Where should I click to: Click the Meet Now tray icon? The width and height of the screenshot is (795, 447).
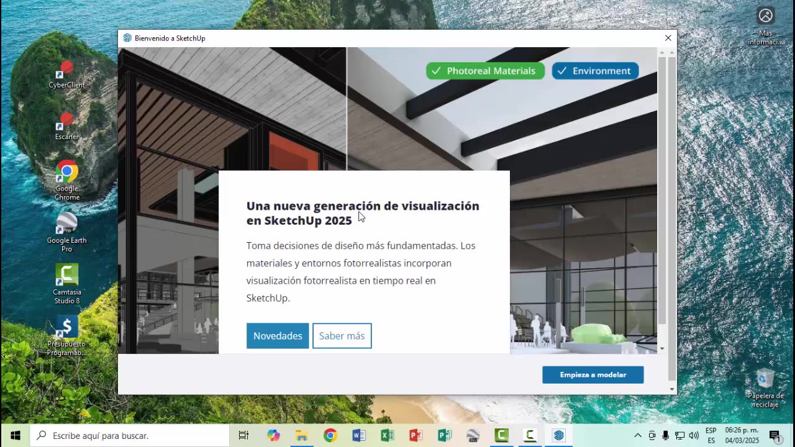(652, 436)
